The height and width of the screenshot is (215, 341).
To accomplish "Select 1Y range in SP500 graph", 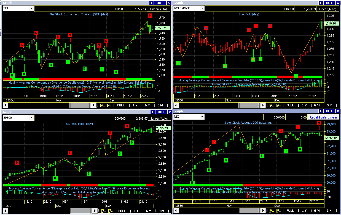I will [136, 211].
